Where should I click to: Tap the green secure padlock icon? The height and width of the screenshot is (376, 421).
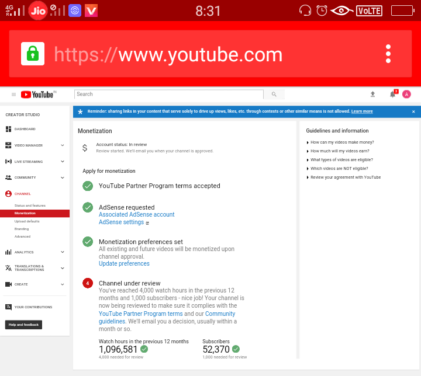(x=33, y=54)
